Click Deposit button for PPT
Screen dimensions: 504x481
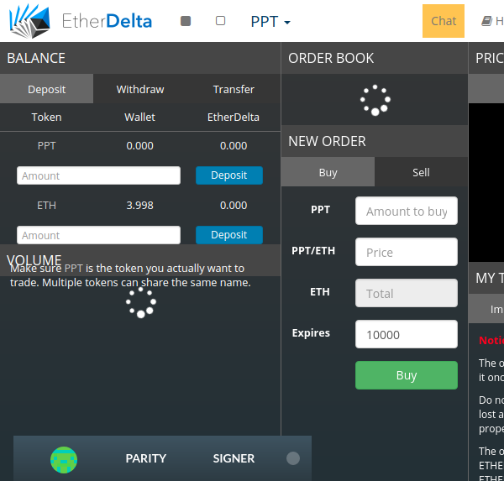pyautogui.click(x=229, y=175)
